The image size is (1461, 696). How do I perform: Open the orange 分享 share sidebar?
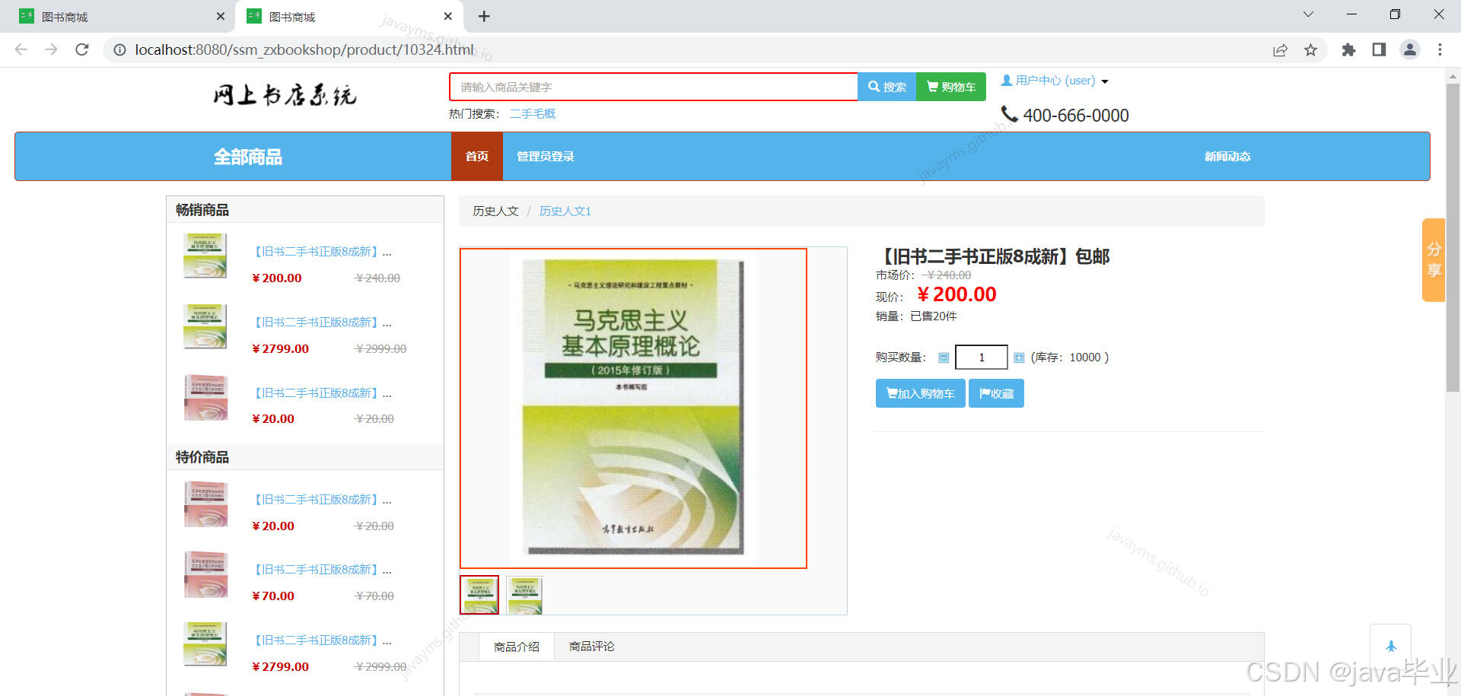click(x=1434, y=260)
